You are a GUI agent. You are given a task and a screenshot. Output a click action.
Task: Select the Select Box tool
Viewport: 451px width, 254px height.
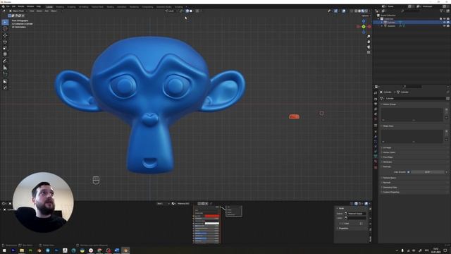click(x=5, y=22)
